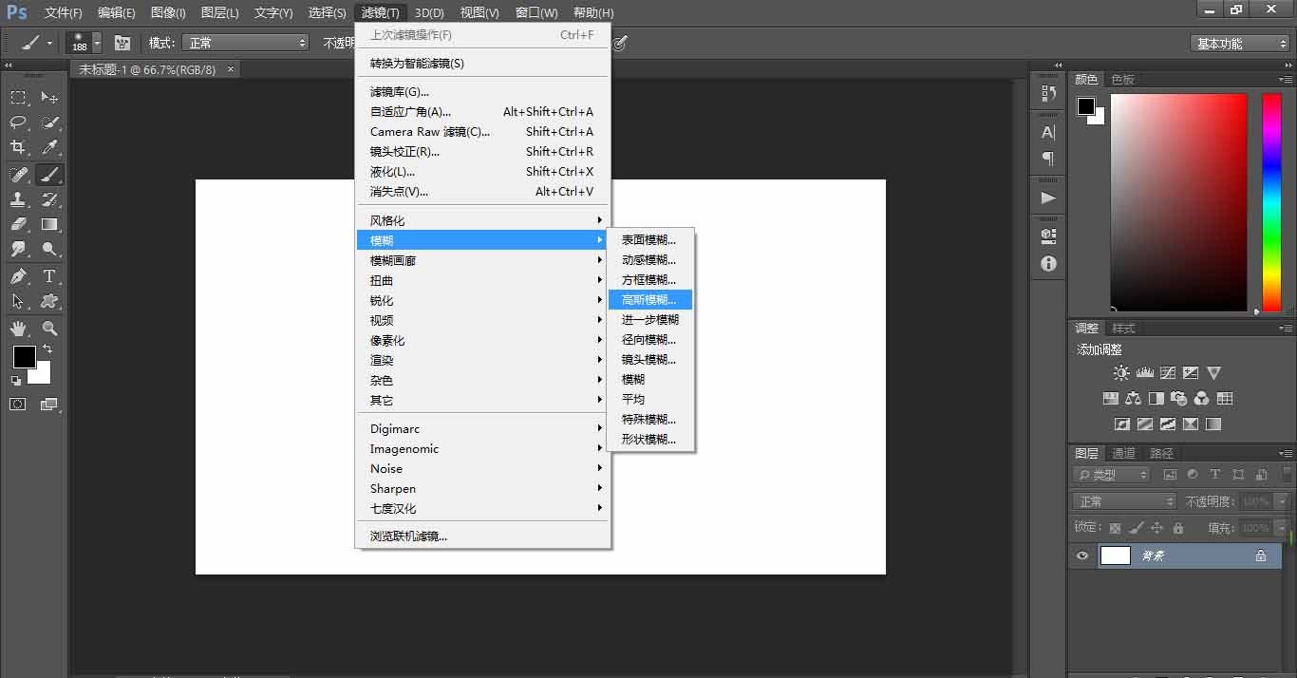
Task: Click the 背景 layer thumbnail
Action: point(1116,556)
